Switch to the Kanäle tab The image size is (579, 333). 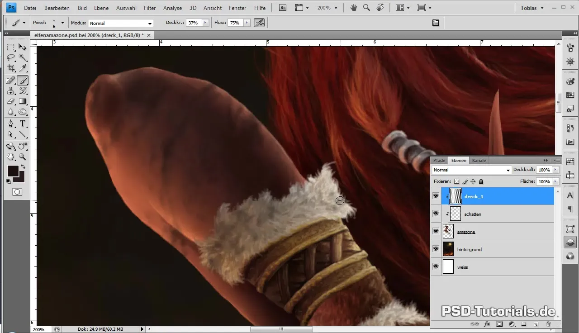pyautogui.click(x=479, y=160)
